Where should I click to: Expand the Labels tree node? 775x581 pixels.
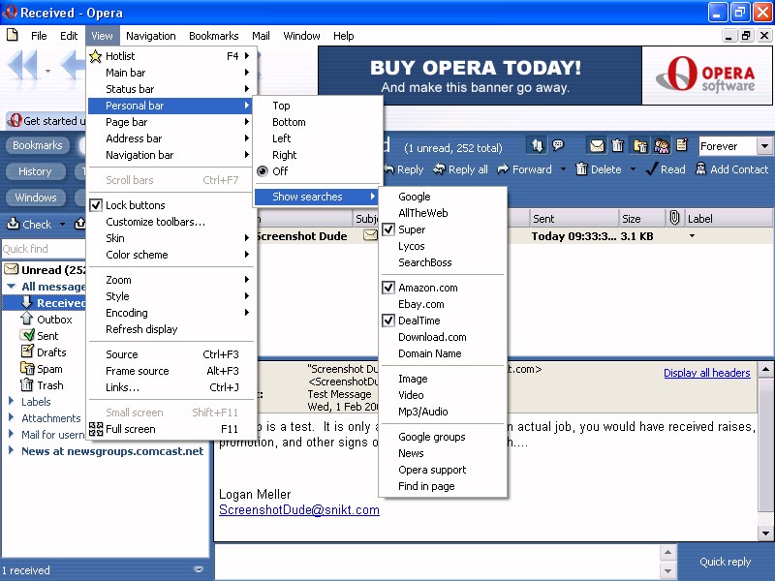click(12, 402)
